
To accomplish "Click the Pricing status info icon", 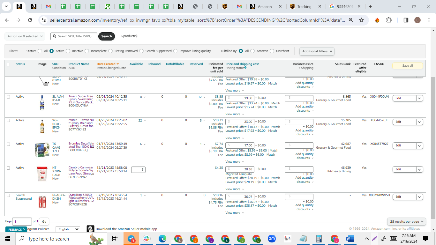I will pos(245,68).
